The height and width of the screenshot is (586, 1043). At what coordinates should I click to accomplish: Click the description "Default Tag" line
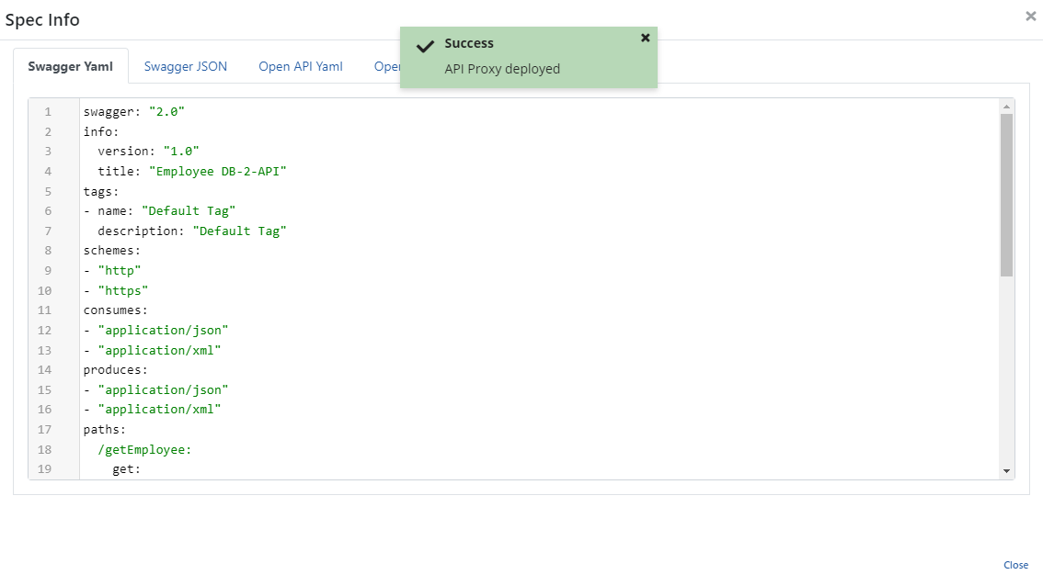click(x=192, y=231)
